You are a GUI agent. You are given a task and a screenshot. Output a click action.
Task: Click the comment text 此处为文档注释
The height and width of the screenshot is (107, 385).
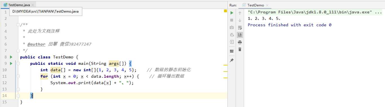pyautogui.click(x=43, y=31)
